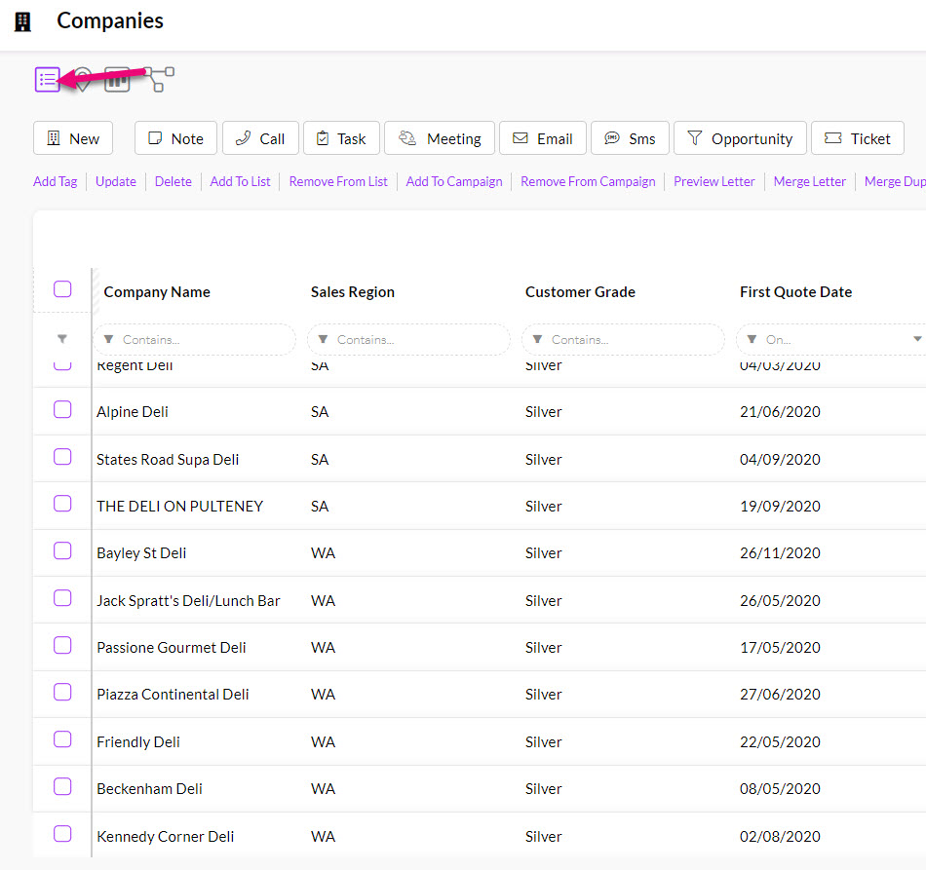Open First Quote Date filter operator funnel

point(752,339)
